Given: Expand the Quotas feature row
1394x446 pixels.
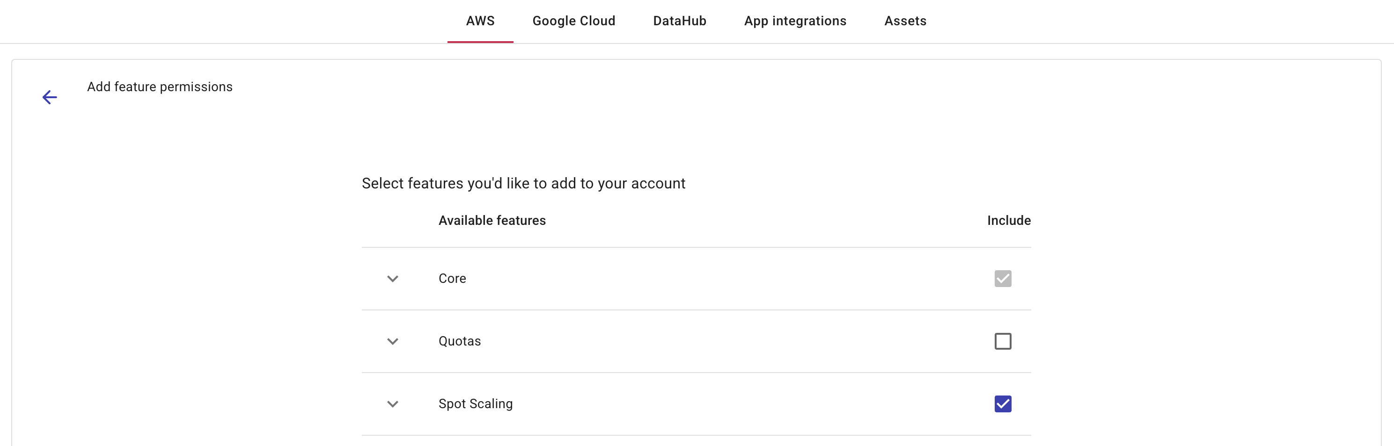Looking at the screenshot, I should tap(393, 342).
